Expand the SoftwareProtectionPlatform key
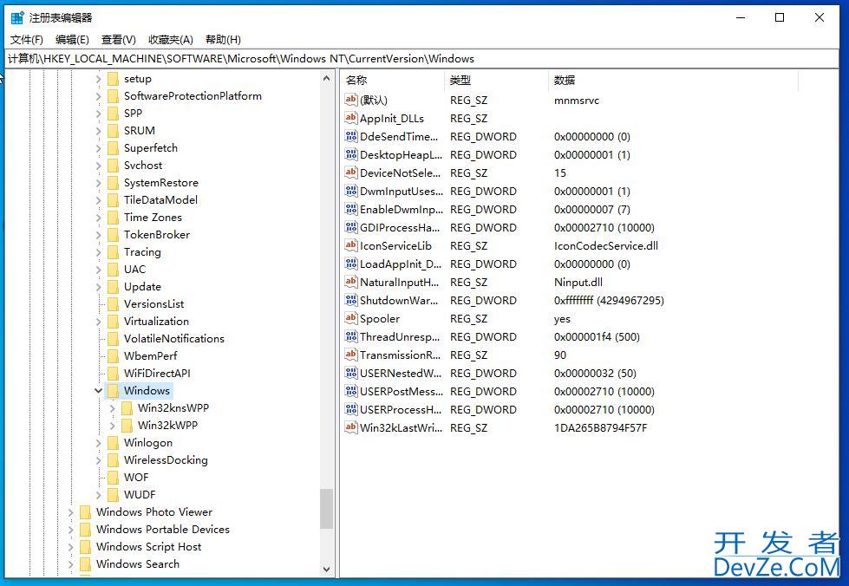849x586 pixels. click(99, 96)
